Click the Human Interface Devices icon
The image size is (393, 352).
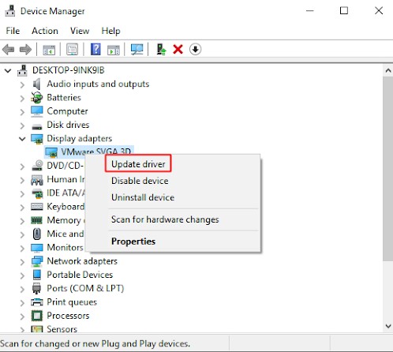[37, 180]
